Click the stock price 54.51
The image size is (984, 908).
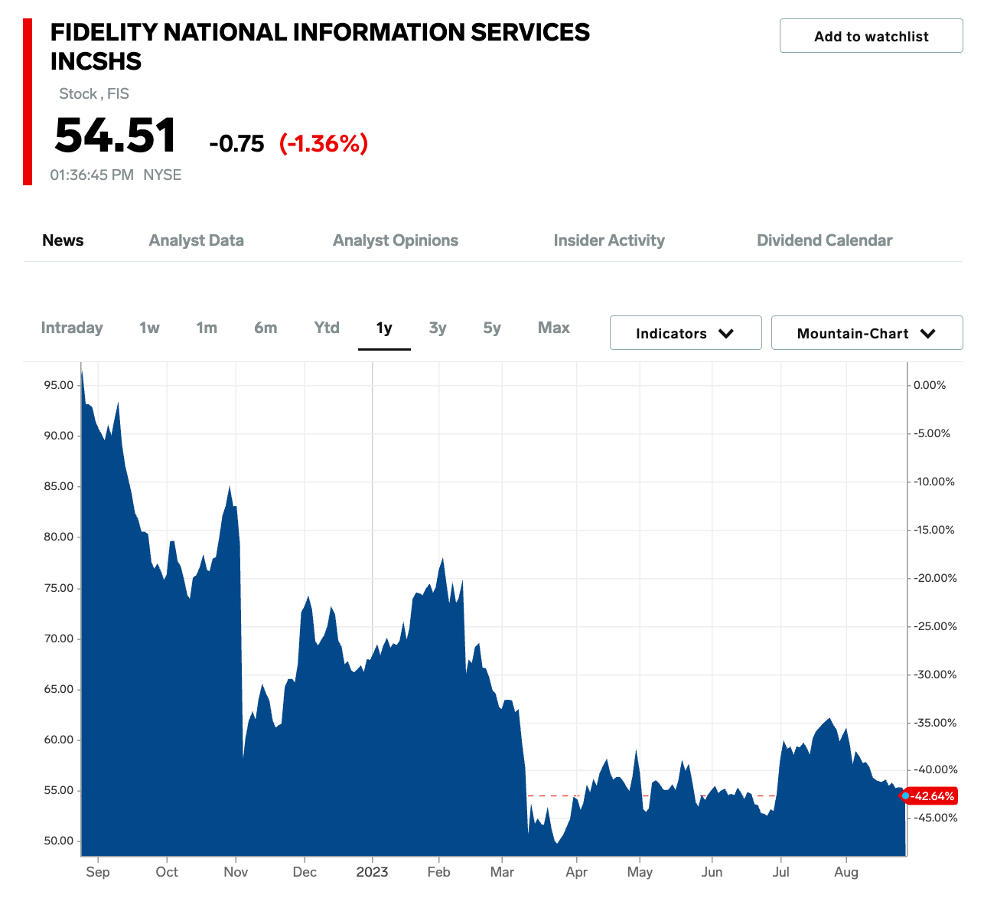click(116, 136)
